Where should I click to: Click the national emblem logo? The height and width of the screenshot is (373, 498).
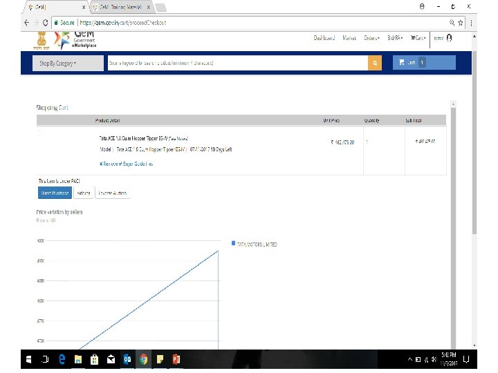41,40
